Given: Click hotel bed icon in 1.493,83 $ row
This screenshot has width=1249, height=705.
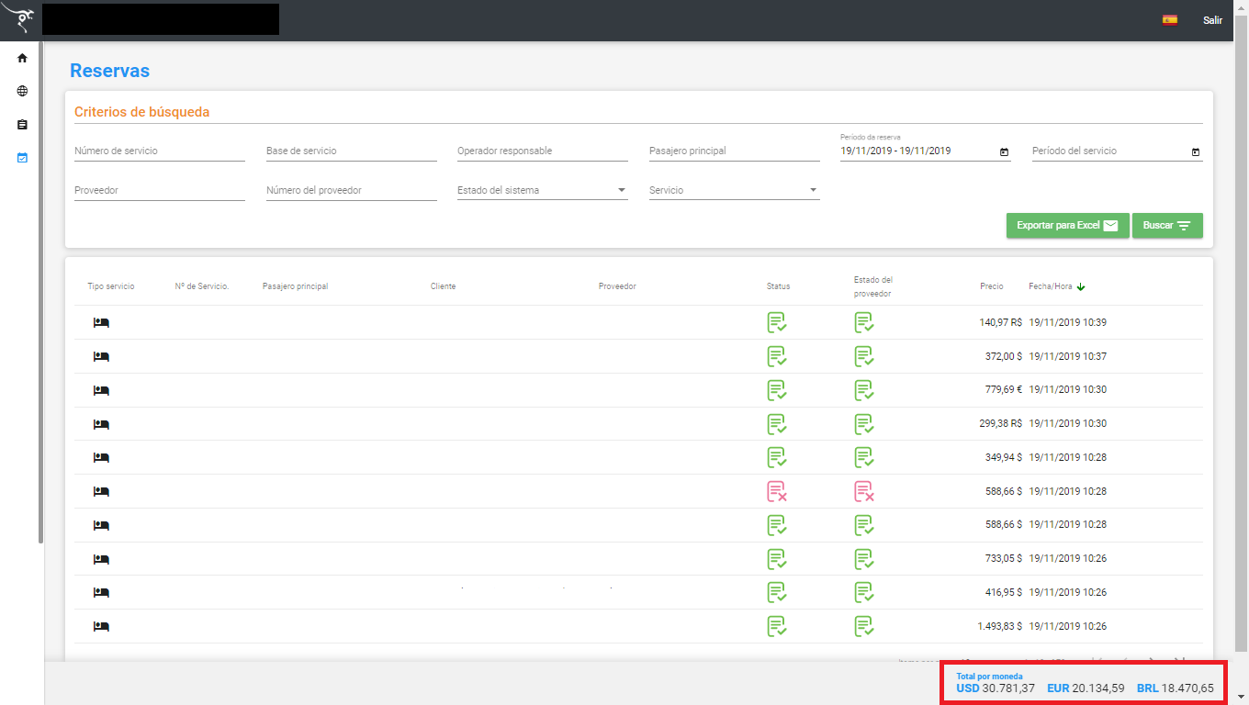Looking at the screenshot, I should [101, 627].
